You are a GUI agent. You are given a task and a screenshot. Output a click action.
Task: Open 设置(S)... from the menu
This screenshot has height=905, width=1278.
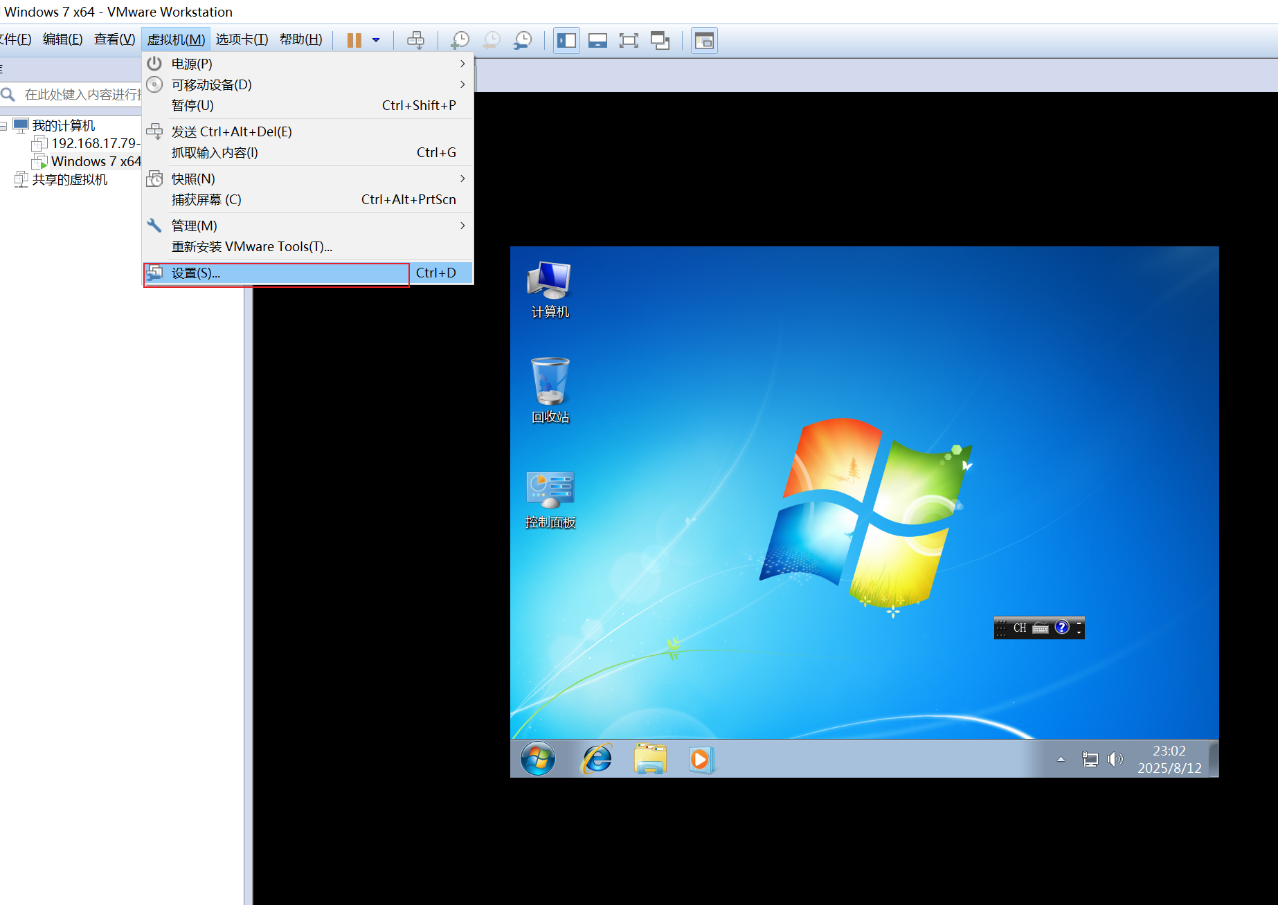308,273
